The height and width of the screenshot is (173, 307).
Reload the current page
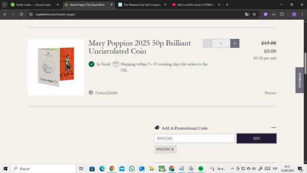[21, 14]
